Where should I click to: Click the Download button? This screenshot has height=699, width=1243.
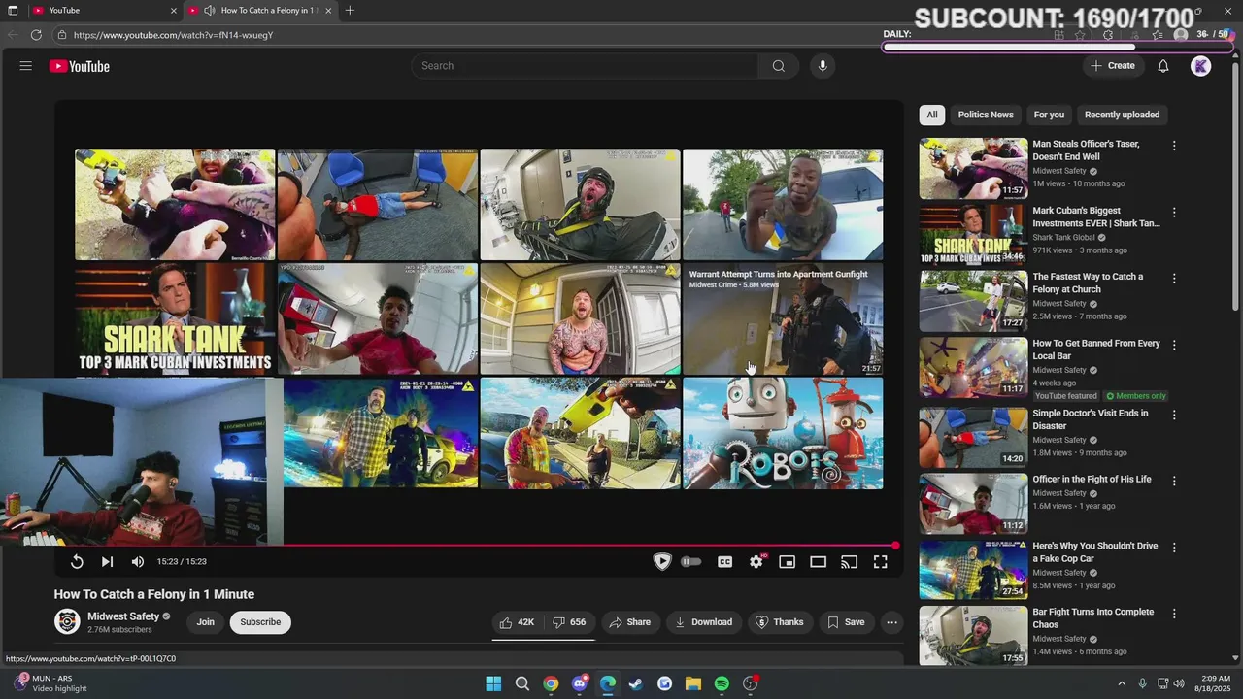tap(704, 622)
